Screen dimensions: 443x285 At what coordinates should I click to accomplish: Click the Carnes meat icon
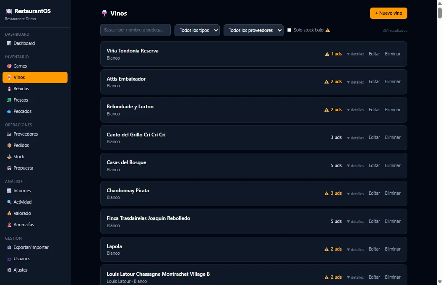[x=9, y=66]
